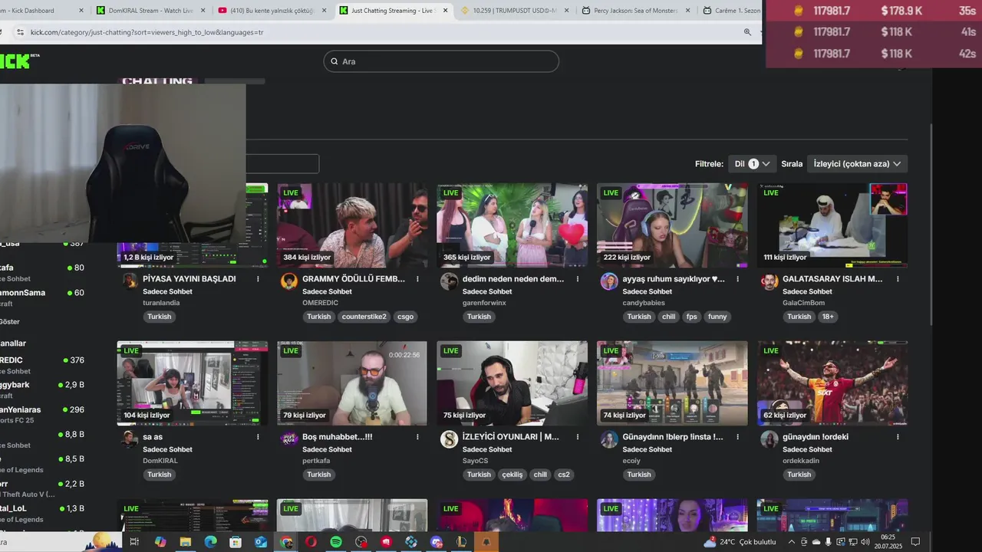Open three-dot menu for İZLEYİCİ OYUNLARI stream
This screenshot has width=982, height=552.
point(578,437)
